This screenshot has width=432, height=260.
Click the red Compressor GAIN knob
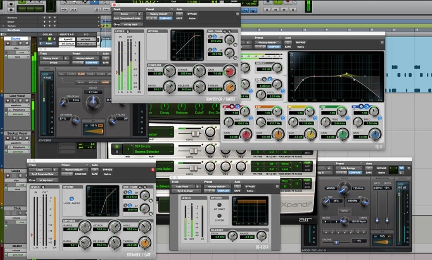[x=229, y=71]
